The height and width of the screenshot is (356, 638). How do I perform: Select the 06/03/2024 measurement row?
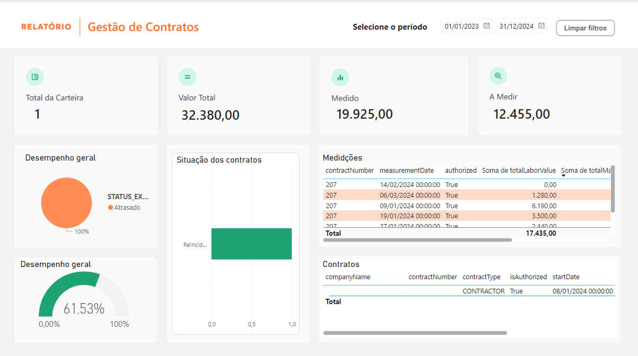(410, 195)
